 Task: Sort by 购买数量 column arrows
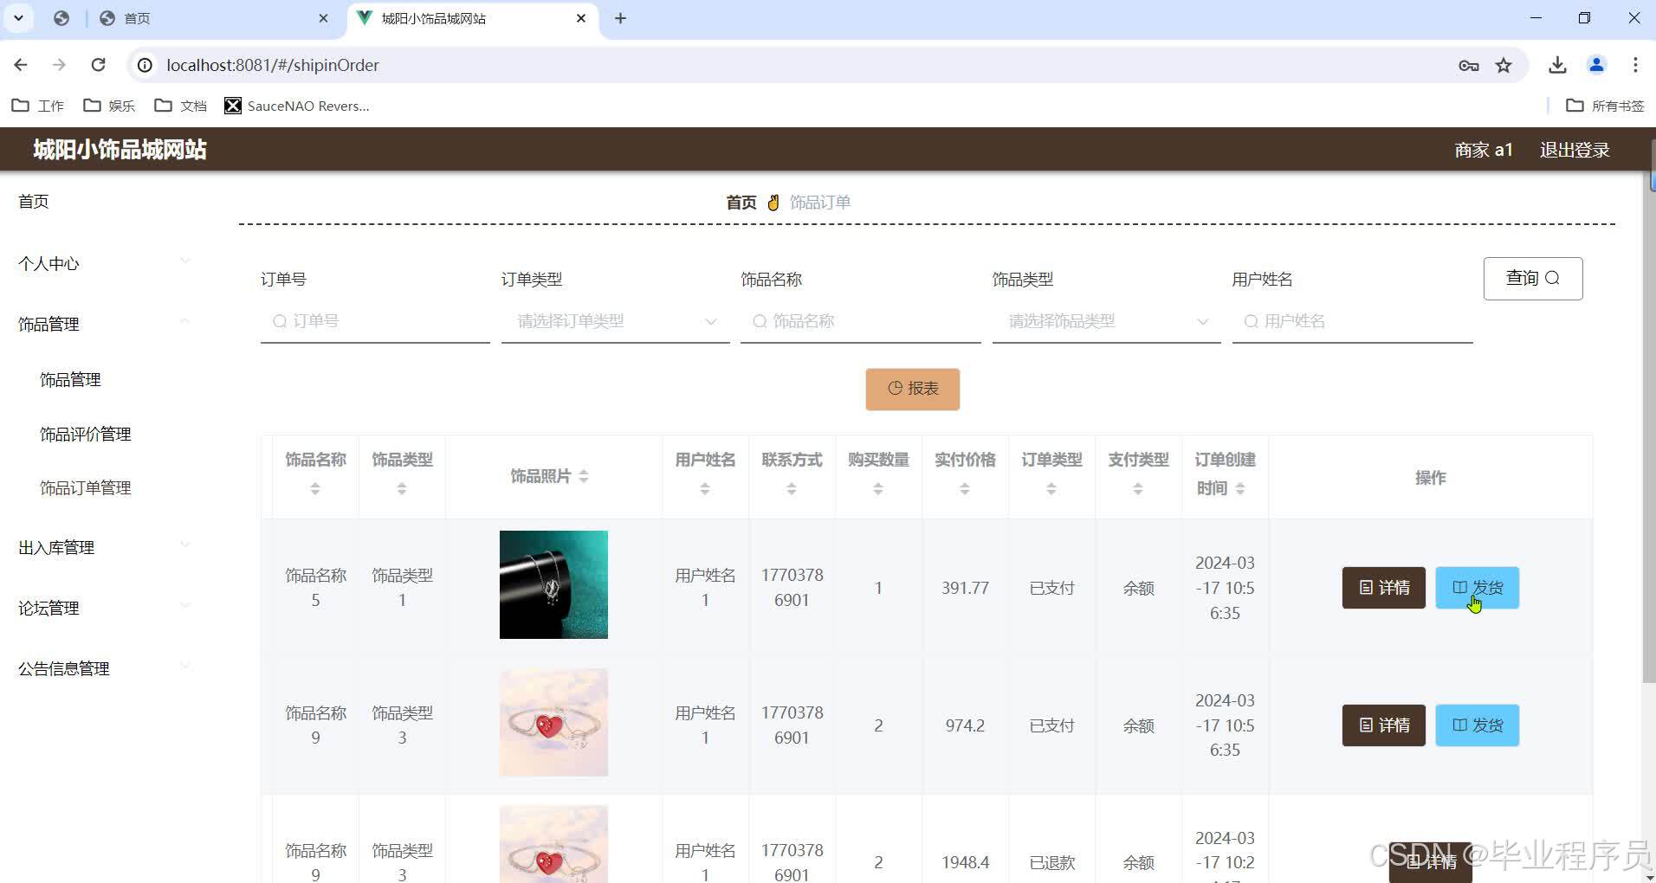pyautogui.click(x=878, y=489)
